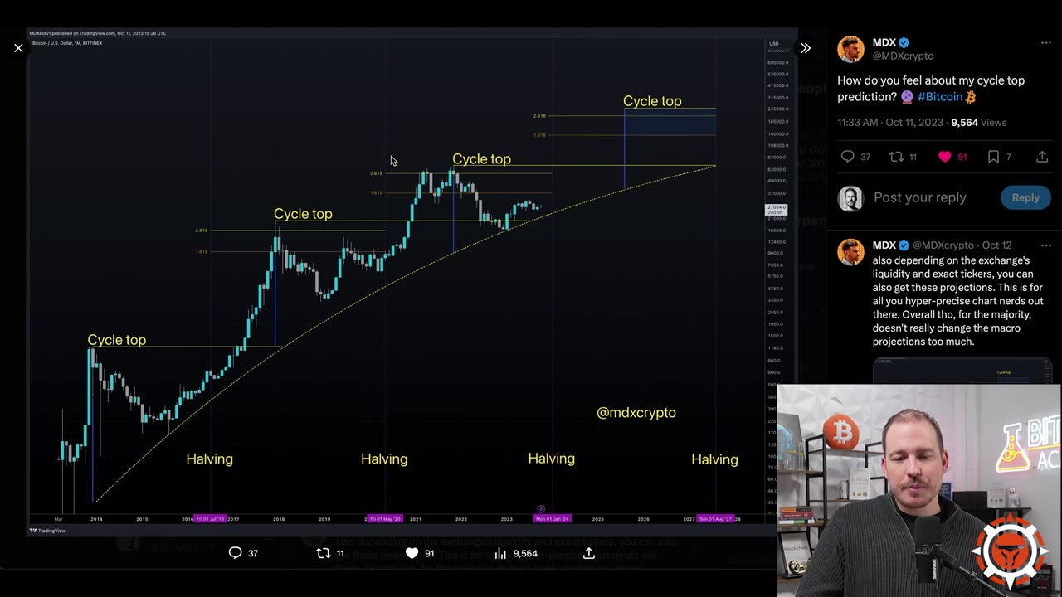Screen dimensions: 1062x597
Task: Click the retweet icon in the right panel
Action: point(896,157)
